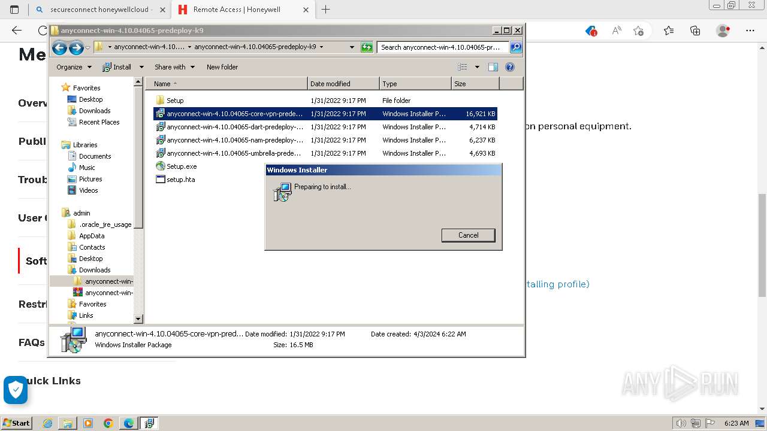Screen dimensions: 767x431
Task: Sort files by the Size column
Action: pyautogui.click(x=475, y=84)
